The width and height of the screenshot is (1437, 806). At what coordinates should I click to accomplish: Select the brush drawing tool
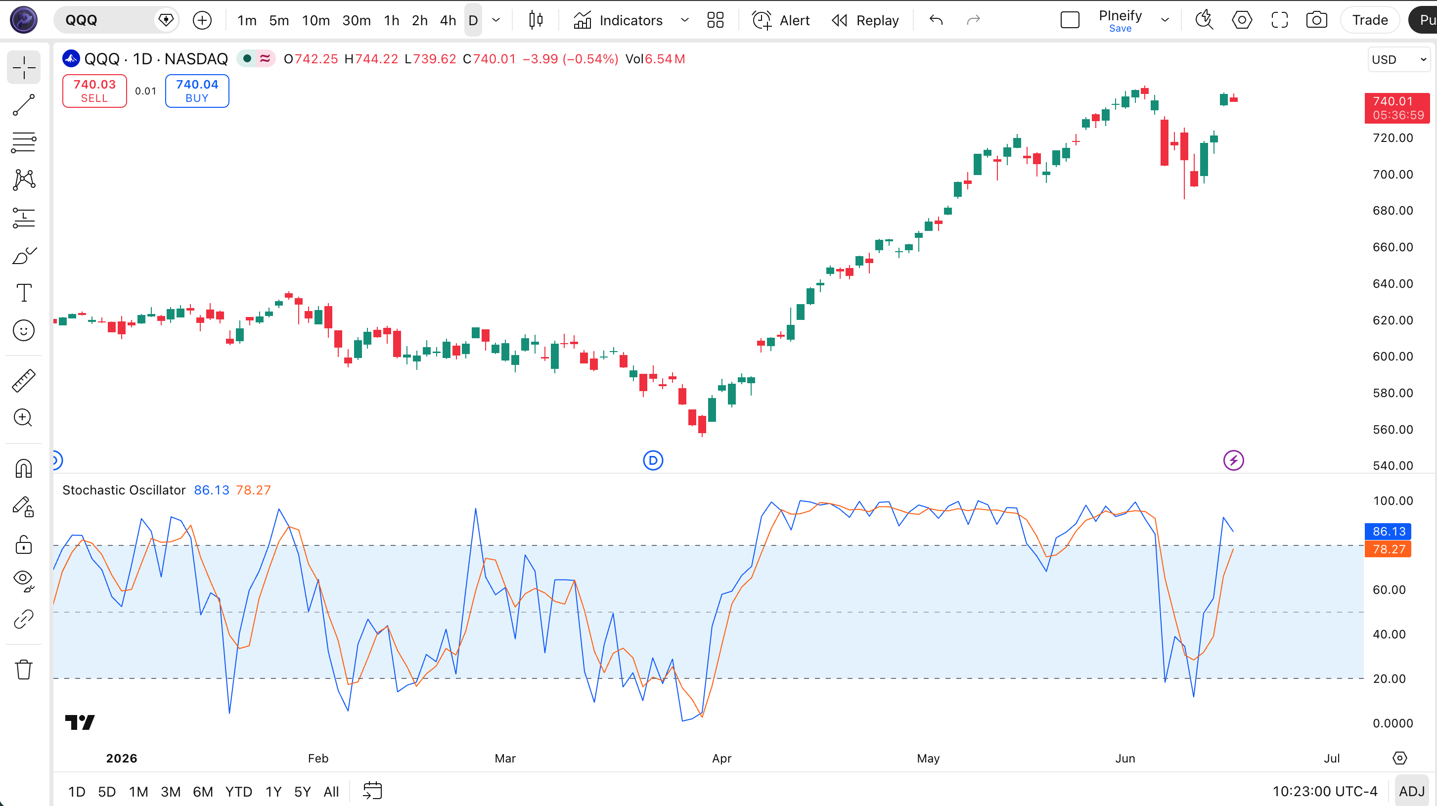point(23,255)
